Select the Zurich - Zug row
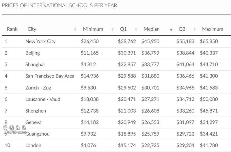Image resolution: width=231 pixels, height=152 pixels. (116, 88)
